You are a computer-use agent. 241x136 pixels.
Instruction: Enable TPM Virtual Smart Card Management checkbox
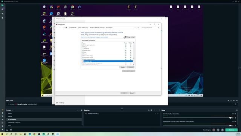[83, 63]
